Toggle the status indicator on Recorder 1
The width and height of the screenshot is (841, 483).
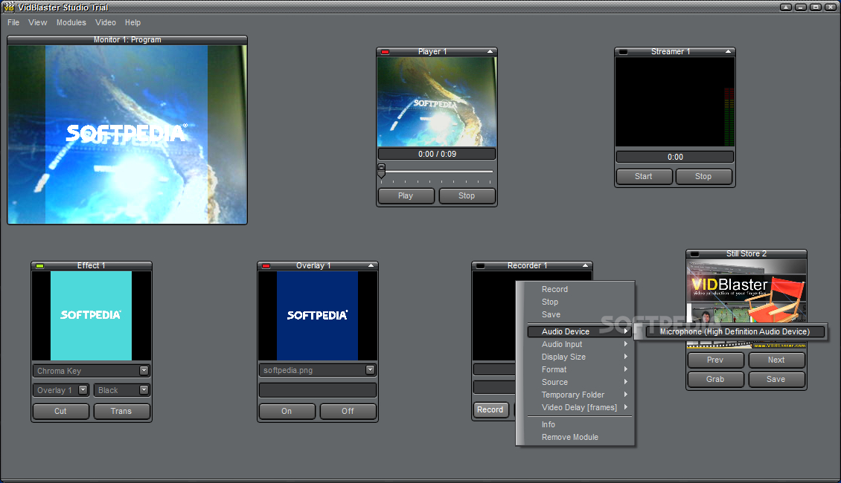481,266
